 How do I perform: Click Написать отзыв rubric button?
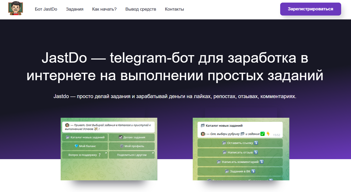[x=240, y=152]
